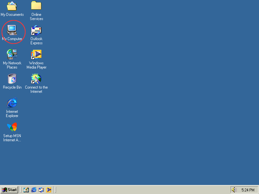Launch Windows Media Player from Quick Launch
The height and width of the screenshot is (194, 259).
pos(49,190)
